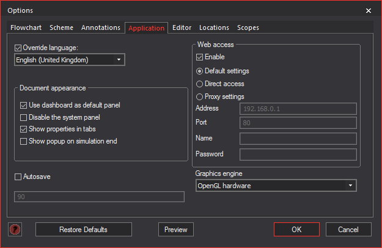
Task: Select Direct access radio button
Action: point(199,84)
